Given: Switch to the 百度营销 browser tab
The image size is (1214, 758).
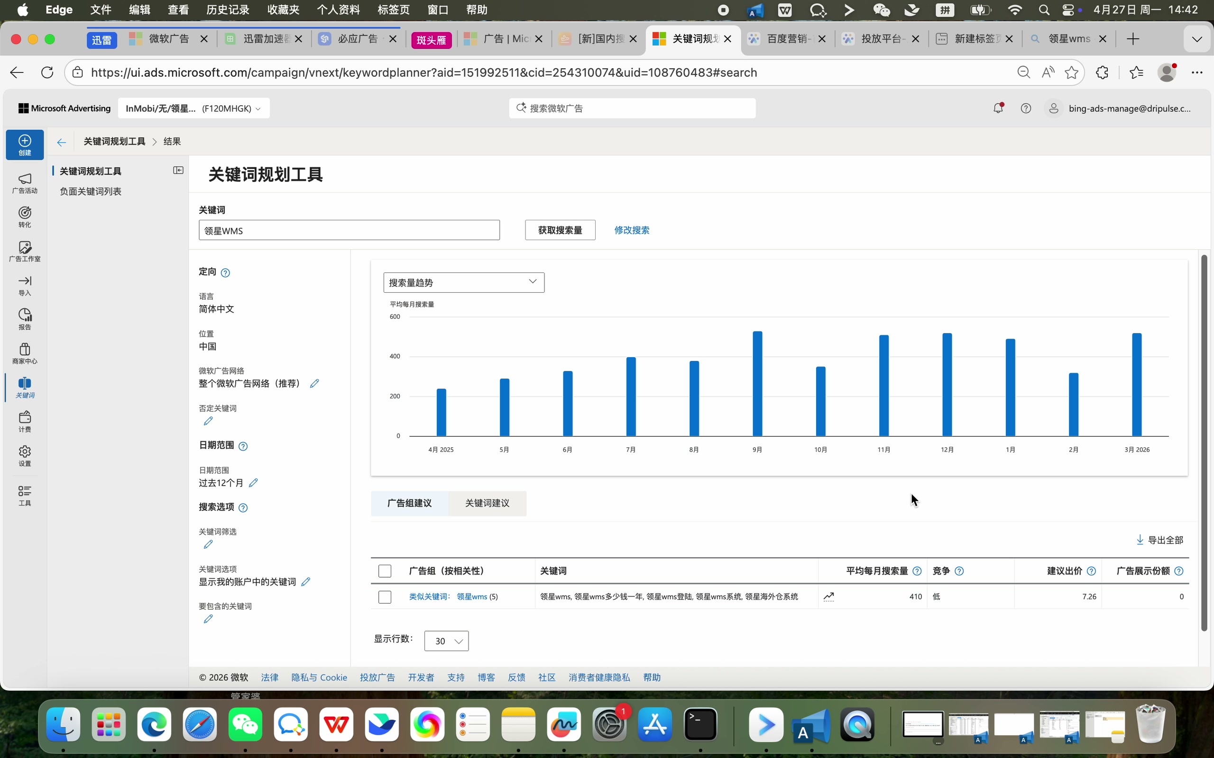Looking at the screenshot, I should 788,39.
